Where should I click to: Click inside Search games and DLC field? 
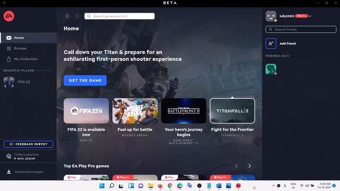[x=120, y=16]
